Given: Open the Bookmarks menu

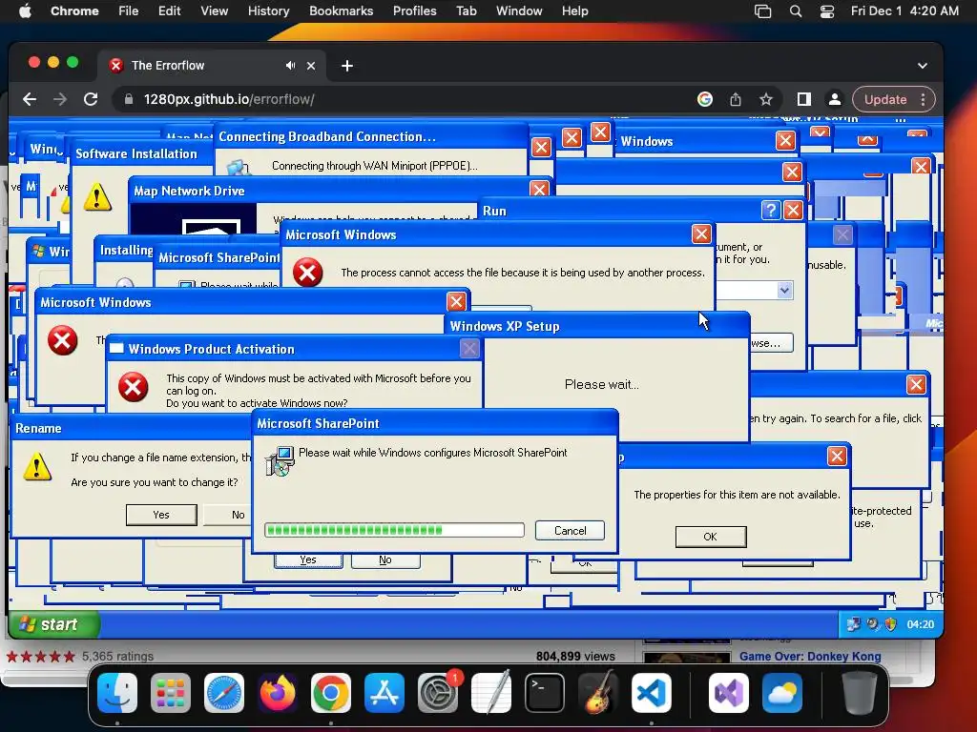Looking at the screenshot, I should tap(341, 11).
